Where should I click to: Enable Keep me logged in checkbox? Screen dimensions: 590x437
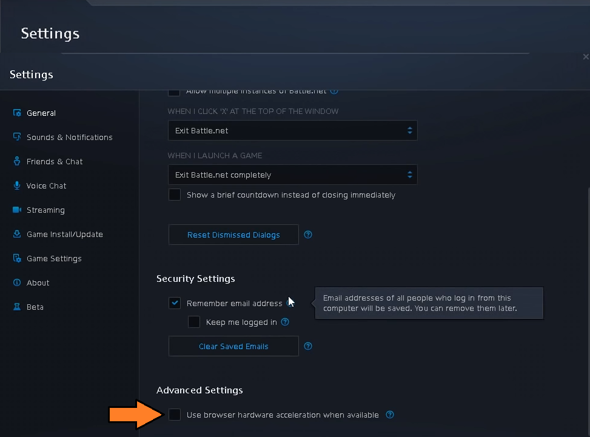point(194,322)
